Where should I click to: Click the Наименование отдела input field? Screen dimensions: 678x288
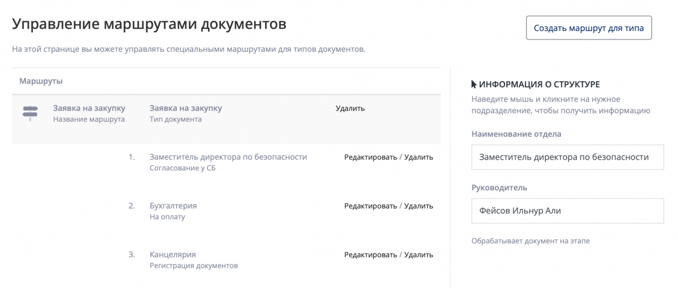coord(567,157)
